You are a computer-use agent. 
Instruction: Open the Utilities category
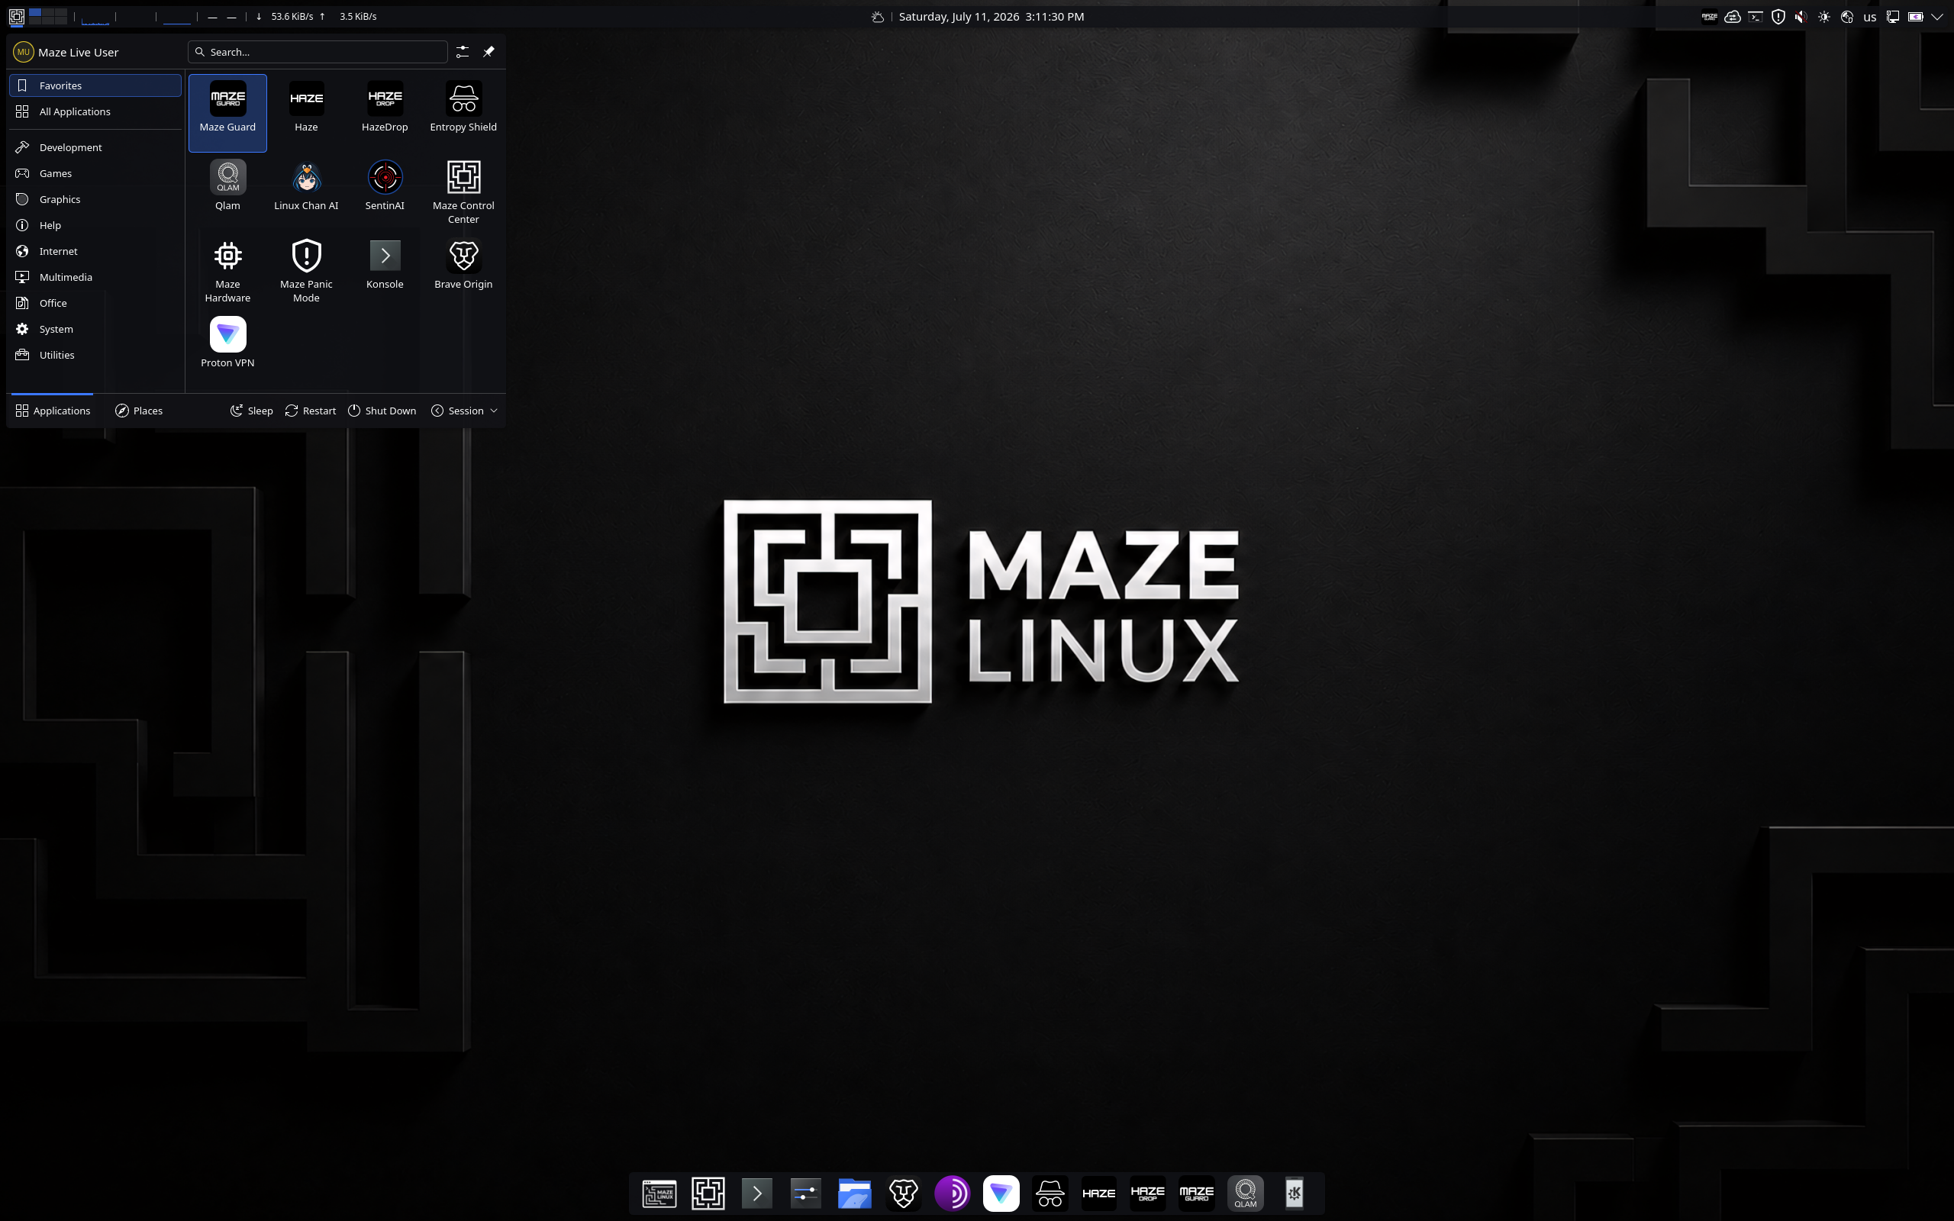pos(95,355)
